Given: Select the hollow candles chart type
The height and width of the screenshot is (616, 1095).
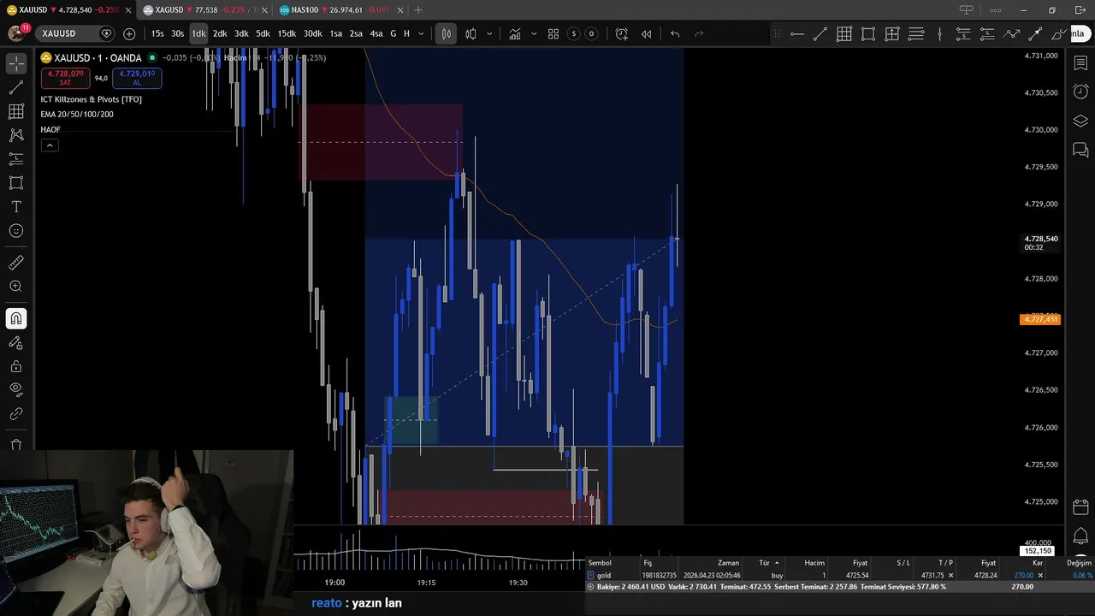Looking at the screenshot, I should pyautogui.click(x=471, y=33).
